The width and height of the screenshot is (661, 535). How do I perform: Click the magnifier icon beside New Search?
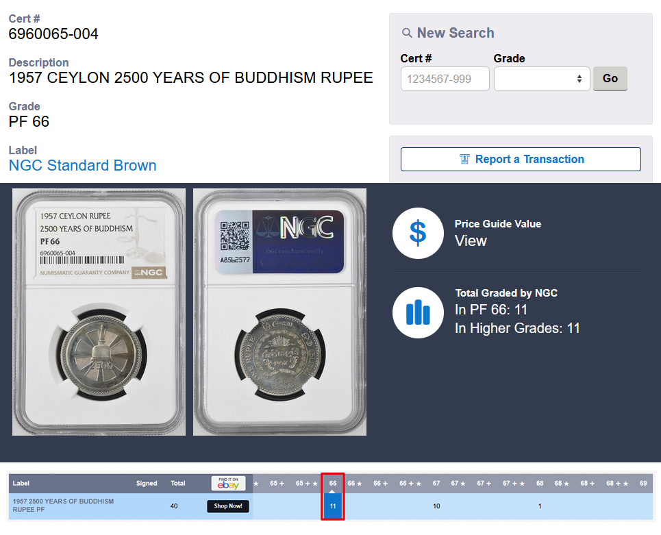(407, 33)
